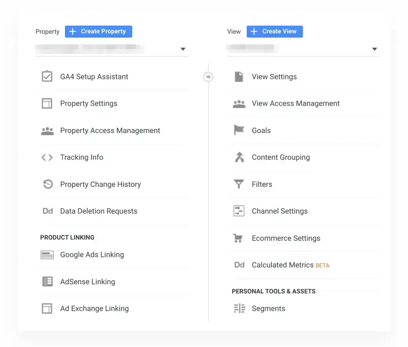Click the View Settings page icon
Viewport: 408px width, 347px height.
click(x=239, y=76)
